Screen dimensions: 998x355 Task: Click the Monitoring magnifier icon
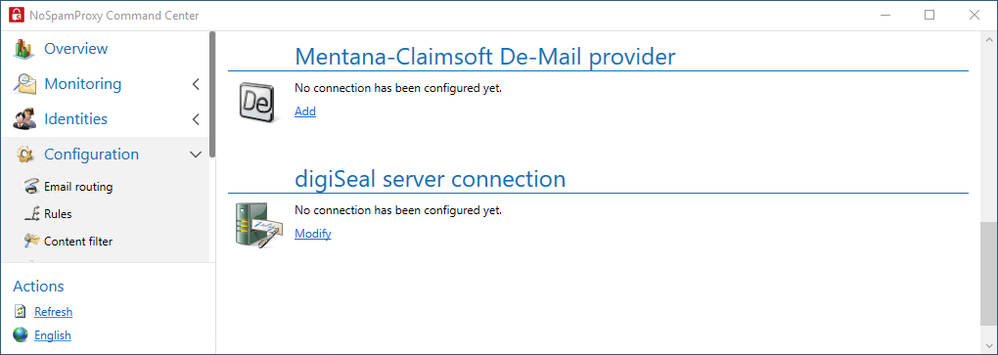(x=24, y=84)
